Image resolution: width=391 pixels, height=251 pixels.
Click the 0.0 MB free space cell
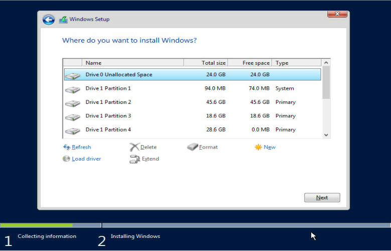coord(260,130)
